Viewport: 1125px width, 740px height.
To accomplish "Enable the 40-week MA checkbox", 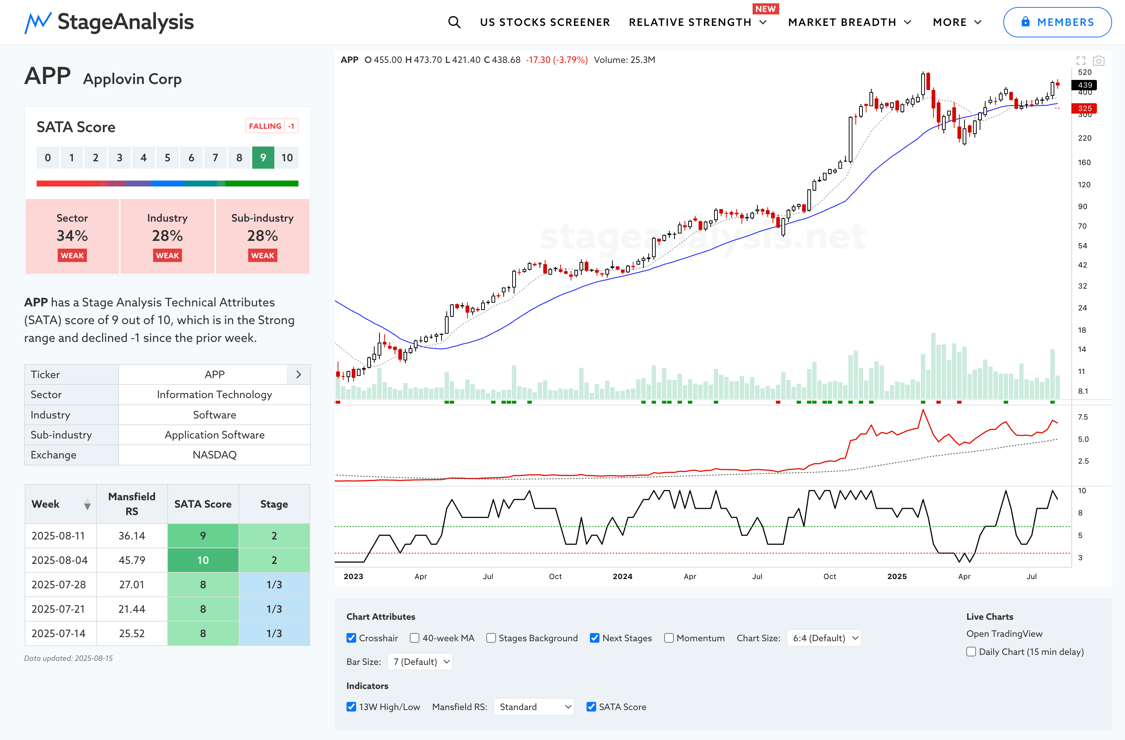I will click(415, 638).
